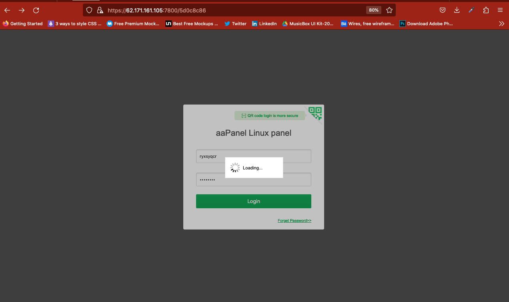Click the aaPanel Linux panel heading
The height and width of the screenshot is (302, 509).
(254, 133)
